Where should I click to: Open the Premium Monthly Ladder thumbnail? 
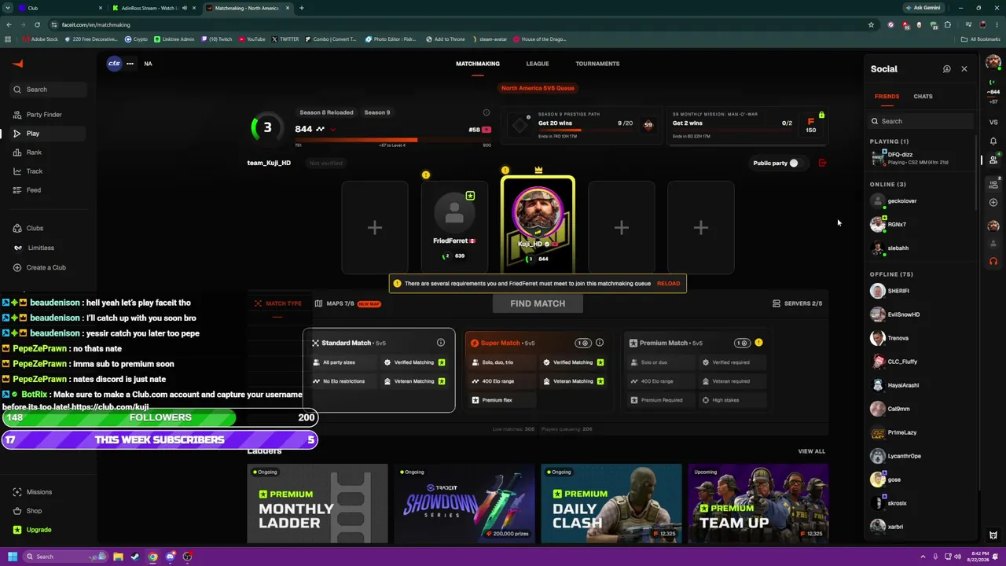[318, 504]
